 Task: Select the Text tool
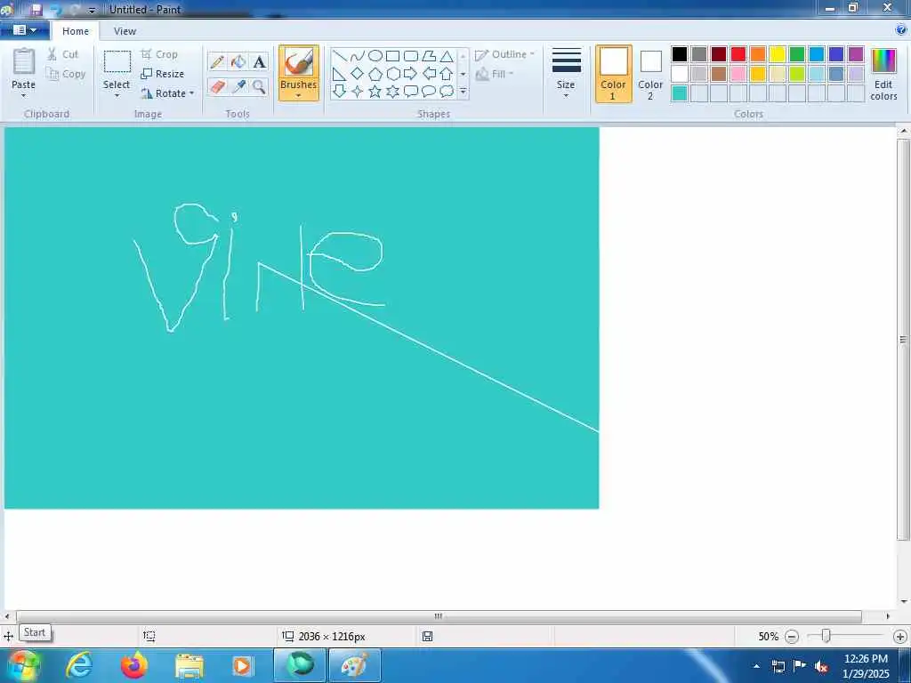pyautogui.click(x=259, y=61)
